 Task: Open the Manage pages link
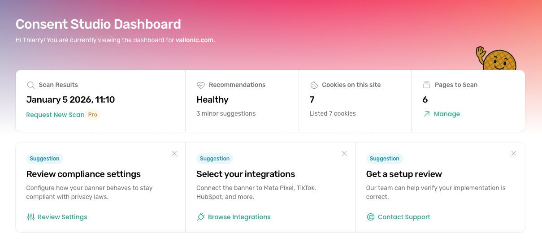[x=447, y=114]
